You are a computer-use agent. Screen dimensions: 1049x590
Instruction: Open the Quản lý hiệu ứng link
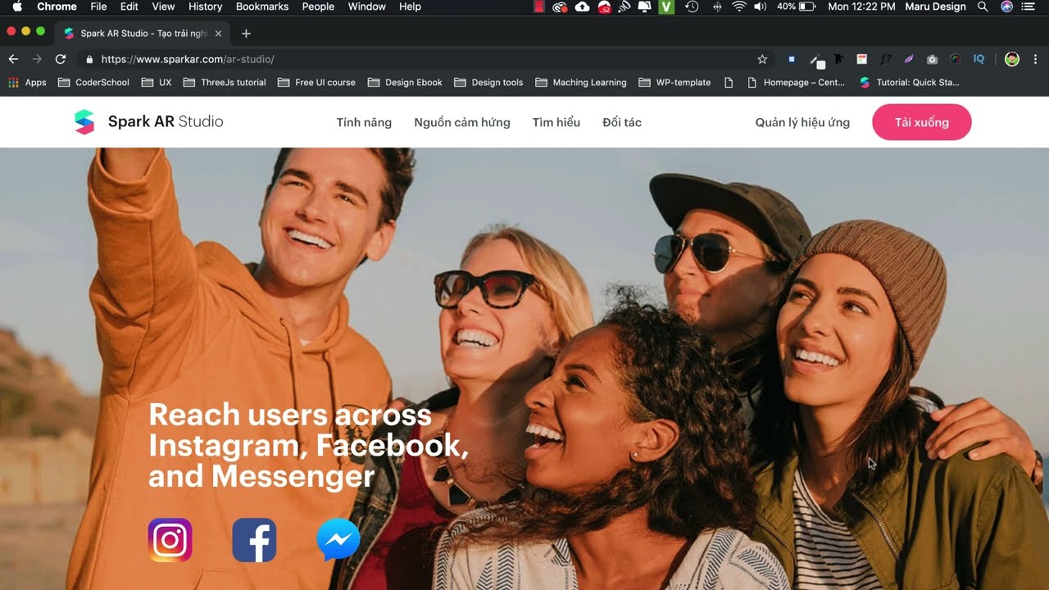802,122
